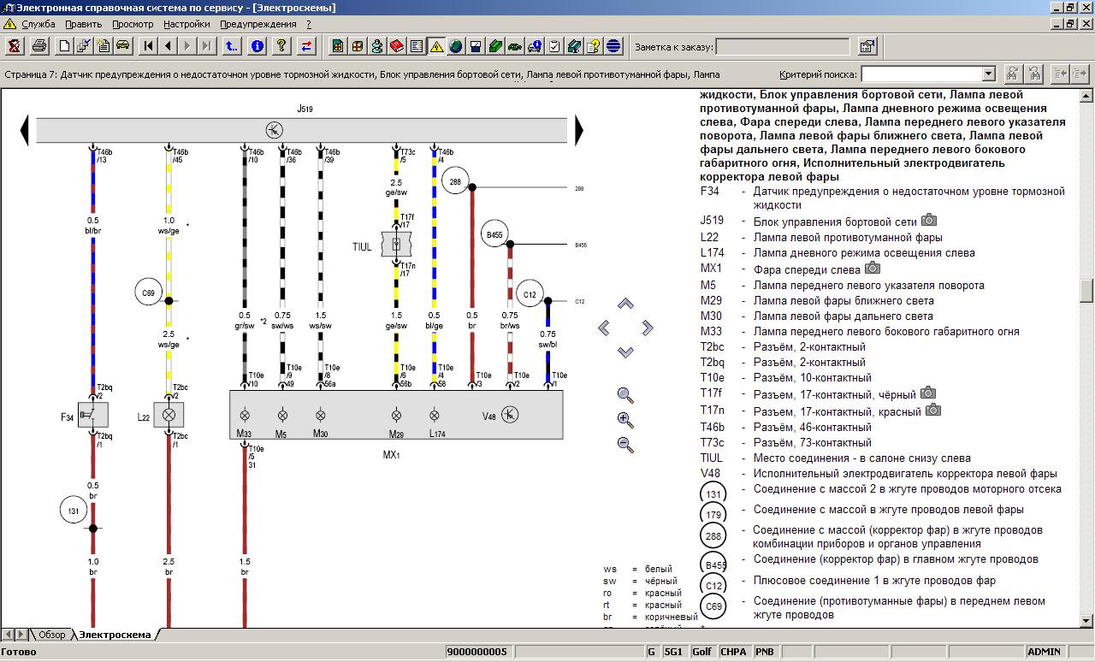Click the printer icon in the toolbar
Image resolution: width=1095 pixels, height=662 pixels.
pyautogui.click(x=39, y=46)
